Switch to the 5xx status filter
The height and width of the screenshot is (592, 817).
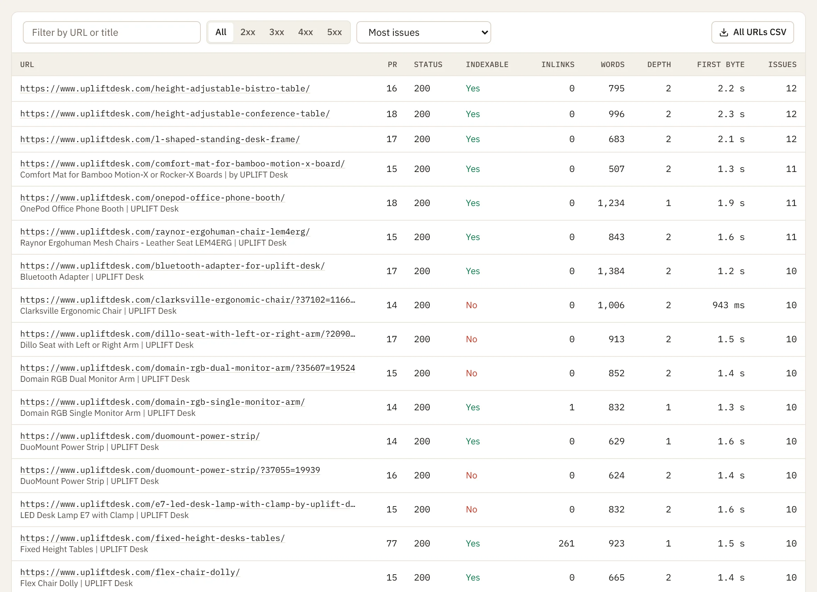pos(334,32)
